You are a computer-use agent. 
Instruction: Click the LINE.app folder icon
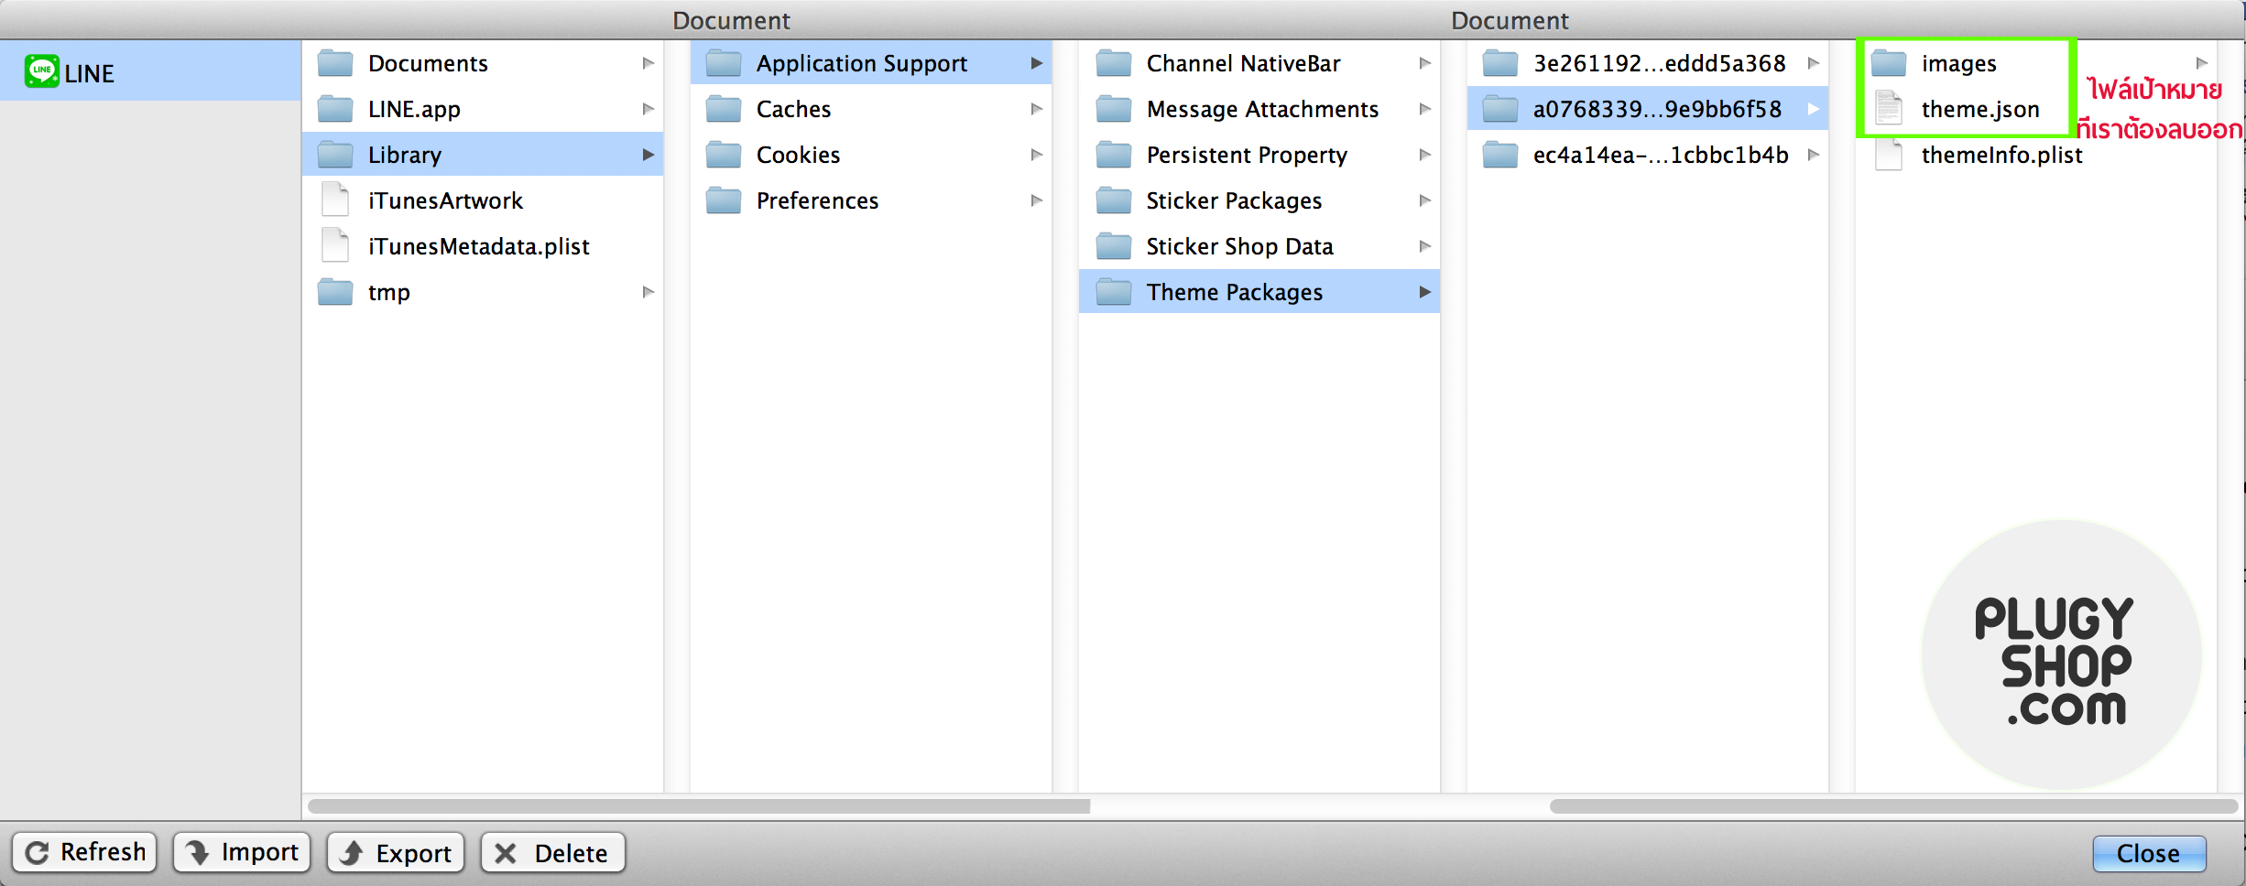tap(335, 109)
